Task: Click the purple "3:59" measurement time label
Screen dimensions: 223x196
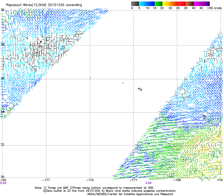Action: [x=148, y=183]
